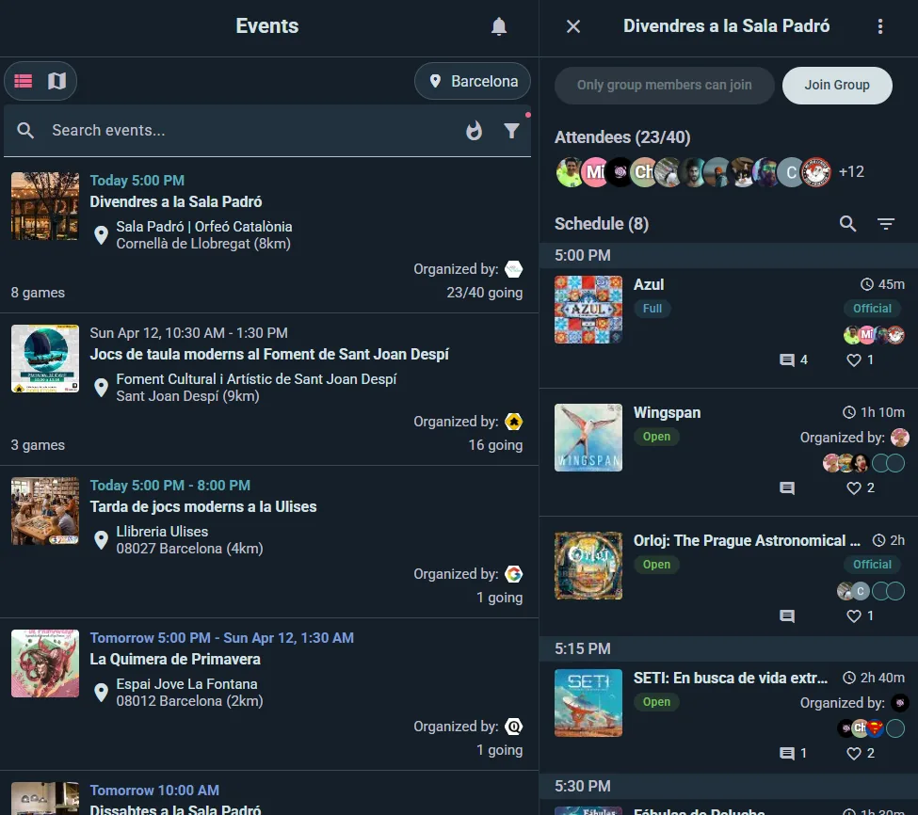Select the Azul game title
The width and height of the screenshot is (918, 815).
pyautogui.click(x=649, y=285)
